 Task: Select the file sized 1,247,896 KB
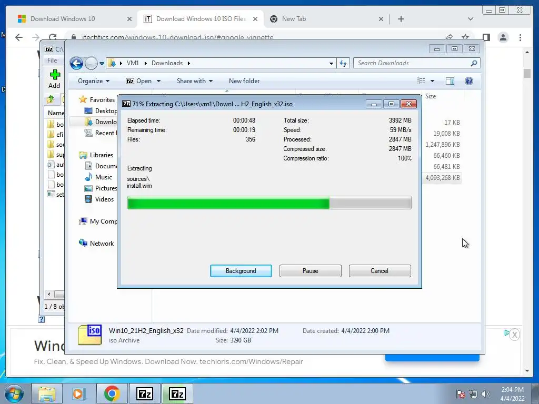(x=442, y=145)
